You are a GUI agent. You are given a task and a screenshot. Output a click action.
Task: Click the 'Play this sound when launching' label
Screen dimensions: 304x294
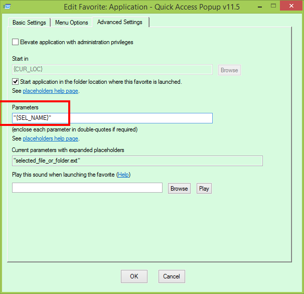63,175
